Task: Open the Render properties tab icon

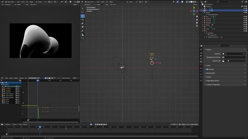Action: tap(201, 53)
